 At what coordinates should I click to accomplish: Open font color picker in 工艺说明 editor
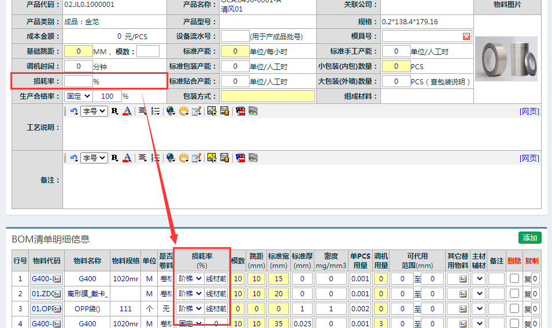[127, 111]
